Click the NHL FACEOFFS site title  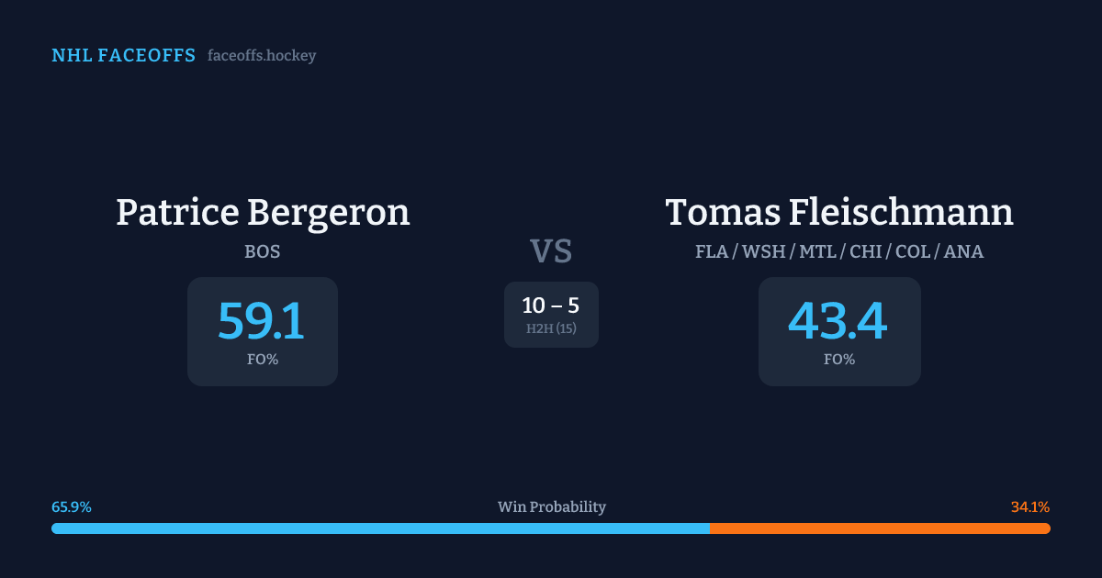(123, 56)
